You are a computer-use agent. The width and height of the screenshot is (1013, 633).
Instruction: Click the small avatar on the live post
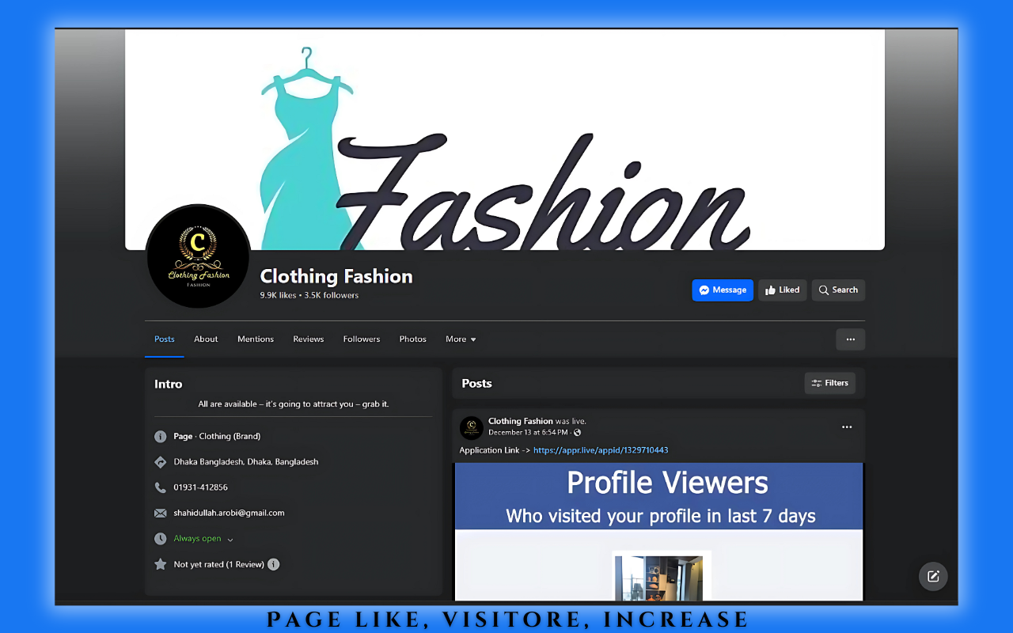tap(472, 428)
